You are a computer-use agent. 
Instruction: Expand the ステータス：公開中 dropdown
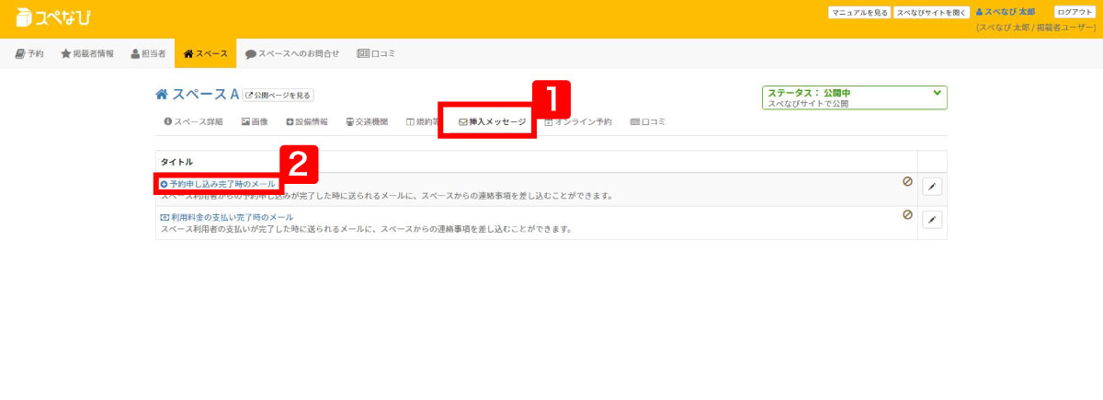tap(854, 97)
